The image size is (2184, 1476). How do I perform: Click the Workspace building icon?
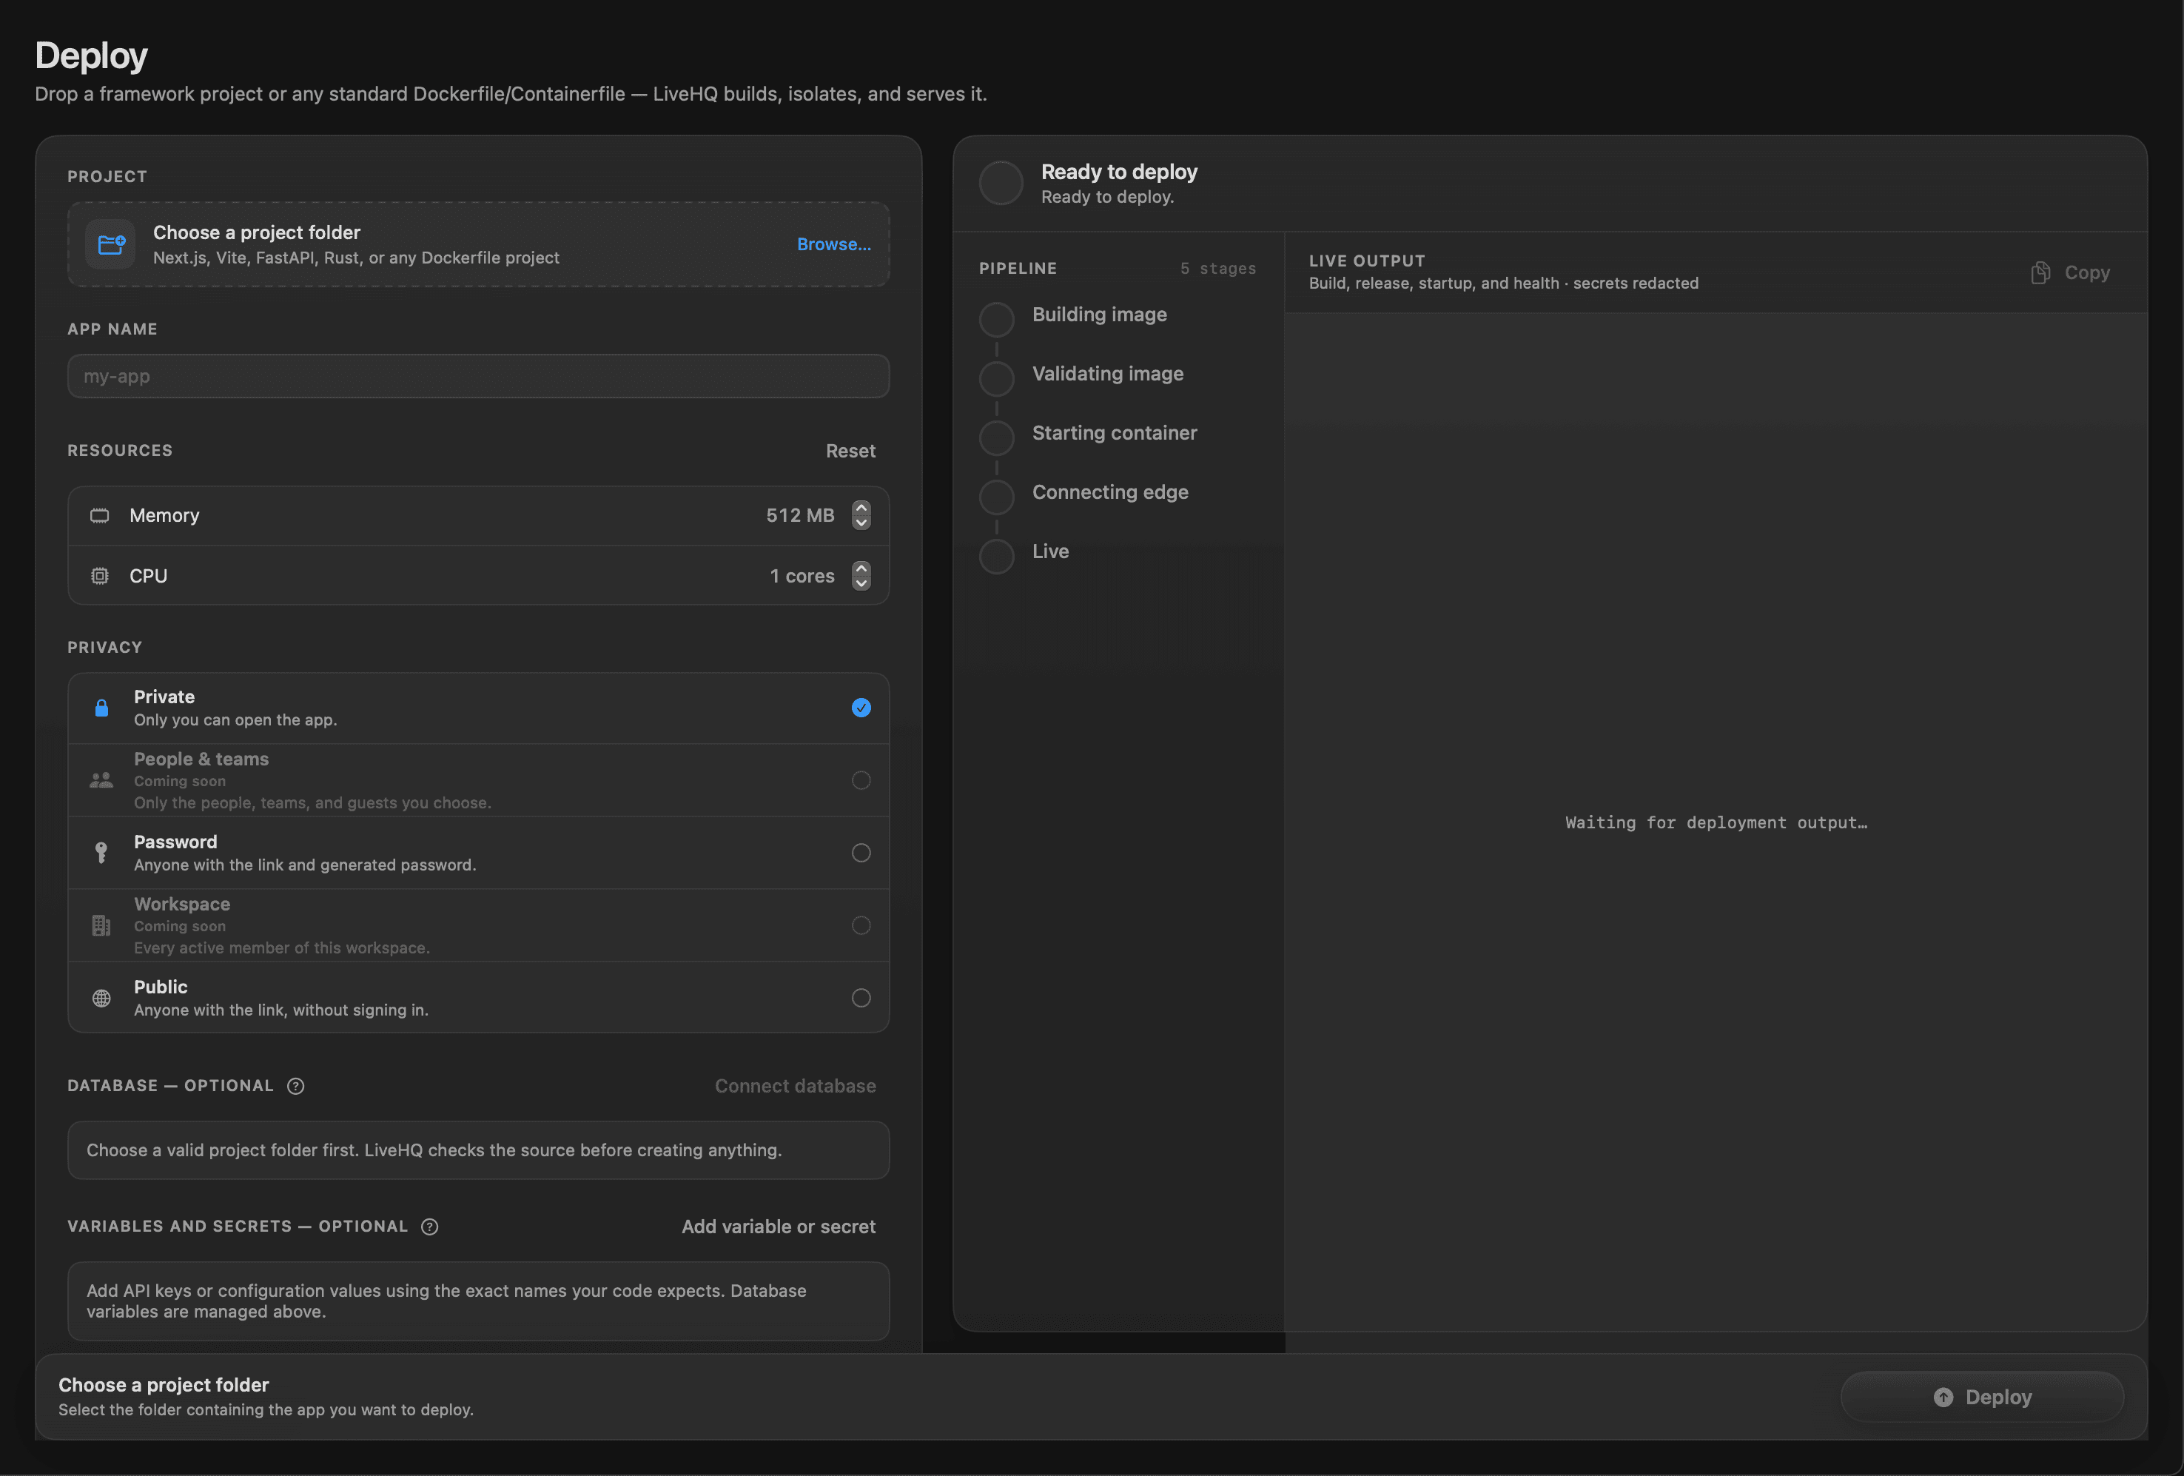coord(101,925)
